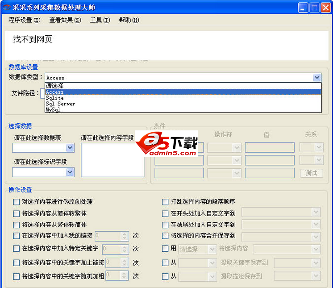333x288 pixels.
Task: Enable 打乱选择内容的段落顺序 checkbox
Action: coord(165,202)
